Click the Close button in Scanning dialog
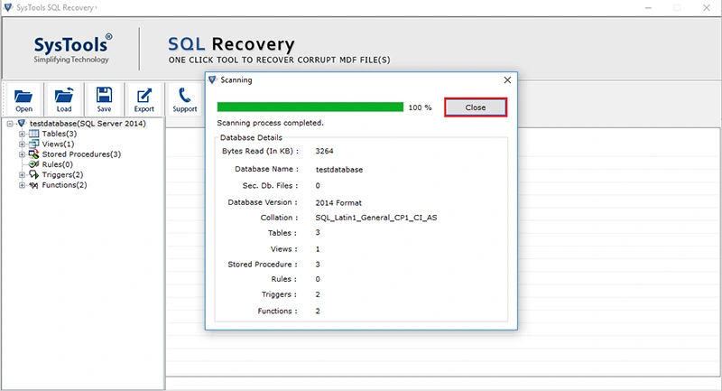 [x=476, y=107]
